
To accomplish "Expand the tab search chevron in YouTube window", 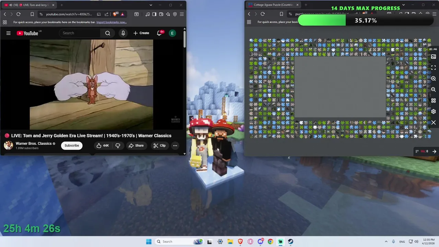I will [151, 5].
